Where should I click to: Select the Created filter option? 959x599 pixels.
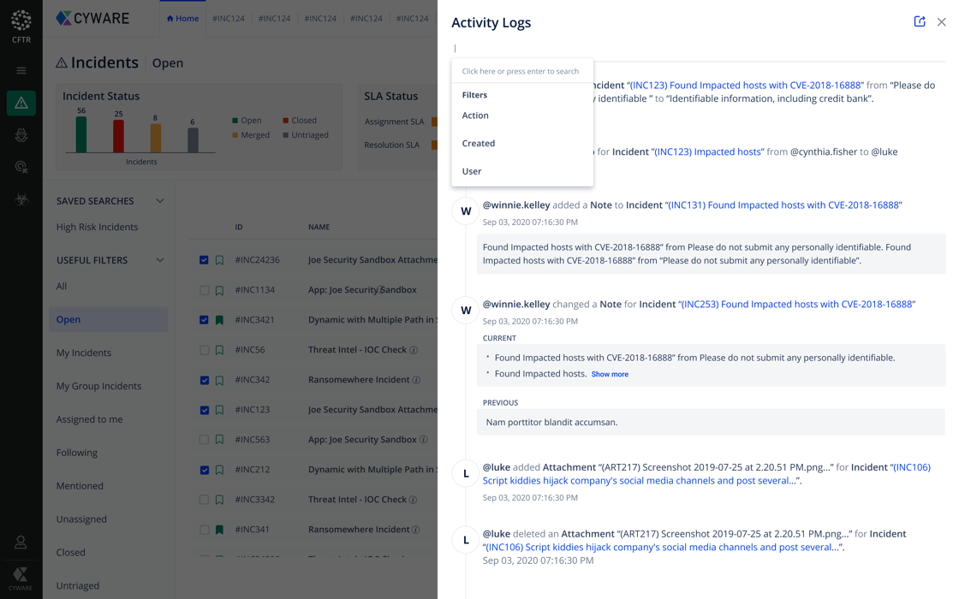click(478, 144)
